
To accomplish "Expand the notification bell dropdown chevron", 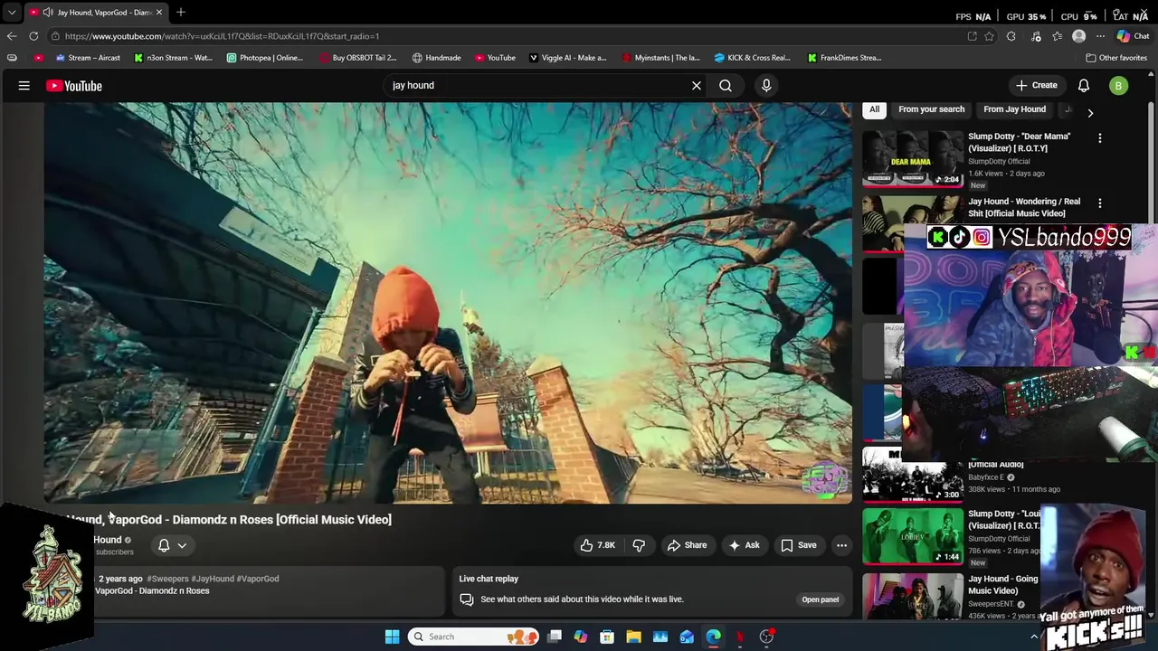I will [182, 545].
